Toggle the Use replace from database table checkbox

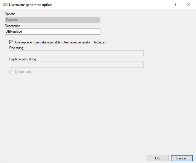pos(12,42)
